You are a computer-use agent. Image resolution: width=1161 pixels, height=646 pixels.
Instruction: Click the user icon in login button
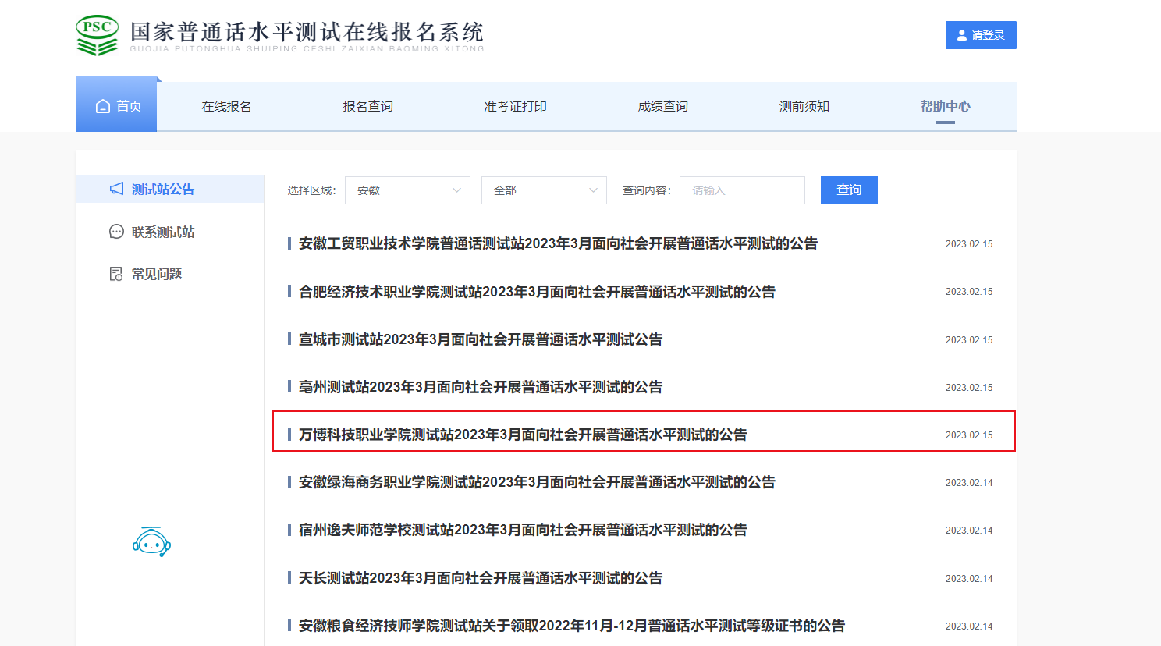tap(962, 35)
